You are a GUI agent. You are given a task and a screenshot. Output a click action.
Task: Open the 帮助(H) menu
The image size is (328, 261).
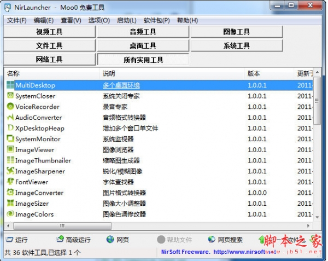pos(188,20)
